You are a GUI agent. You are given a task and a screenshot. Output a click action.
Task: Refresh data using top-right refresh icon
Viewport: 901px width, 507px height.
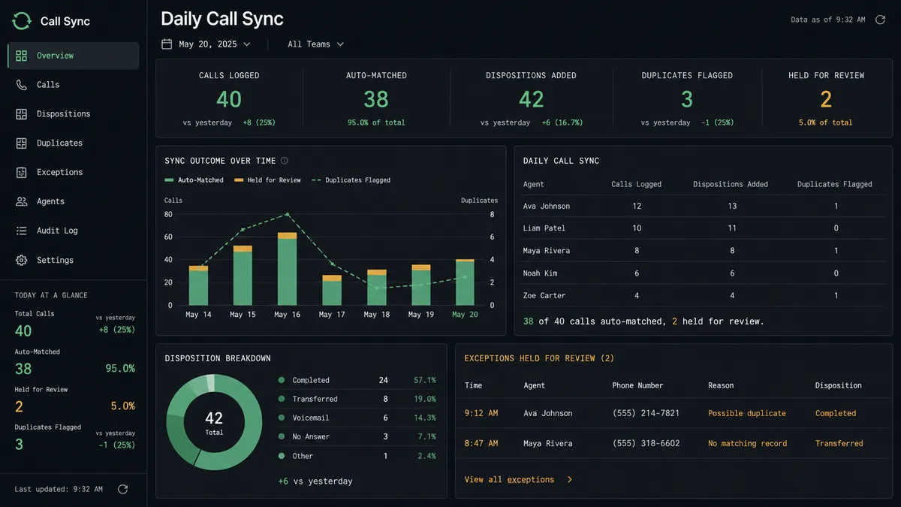[881, 20]
